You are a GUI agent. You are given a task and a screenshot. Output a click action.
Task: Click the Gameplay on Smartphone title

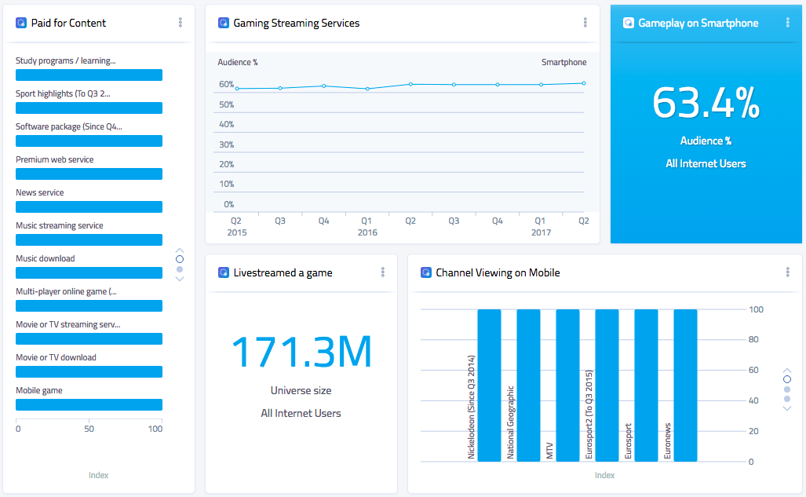pyautogui.click(x=698, y=23)
